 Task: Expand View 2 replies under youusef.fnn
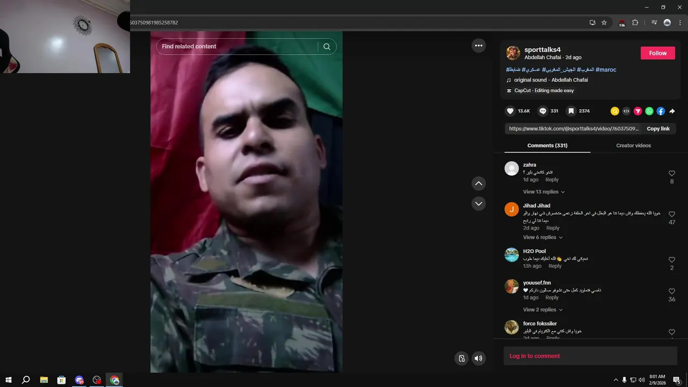point(543,310)
